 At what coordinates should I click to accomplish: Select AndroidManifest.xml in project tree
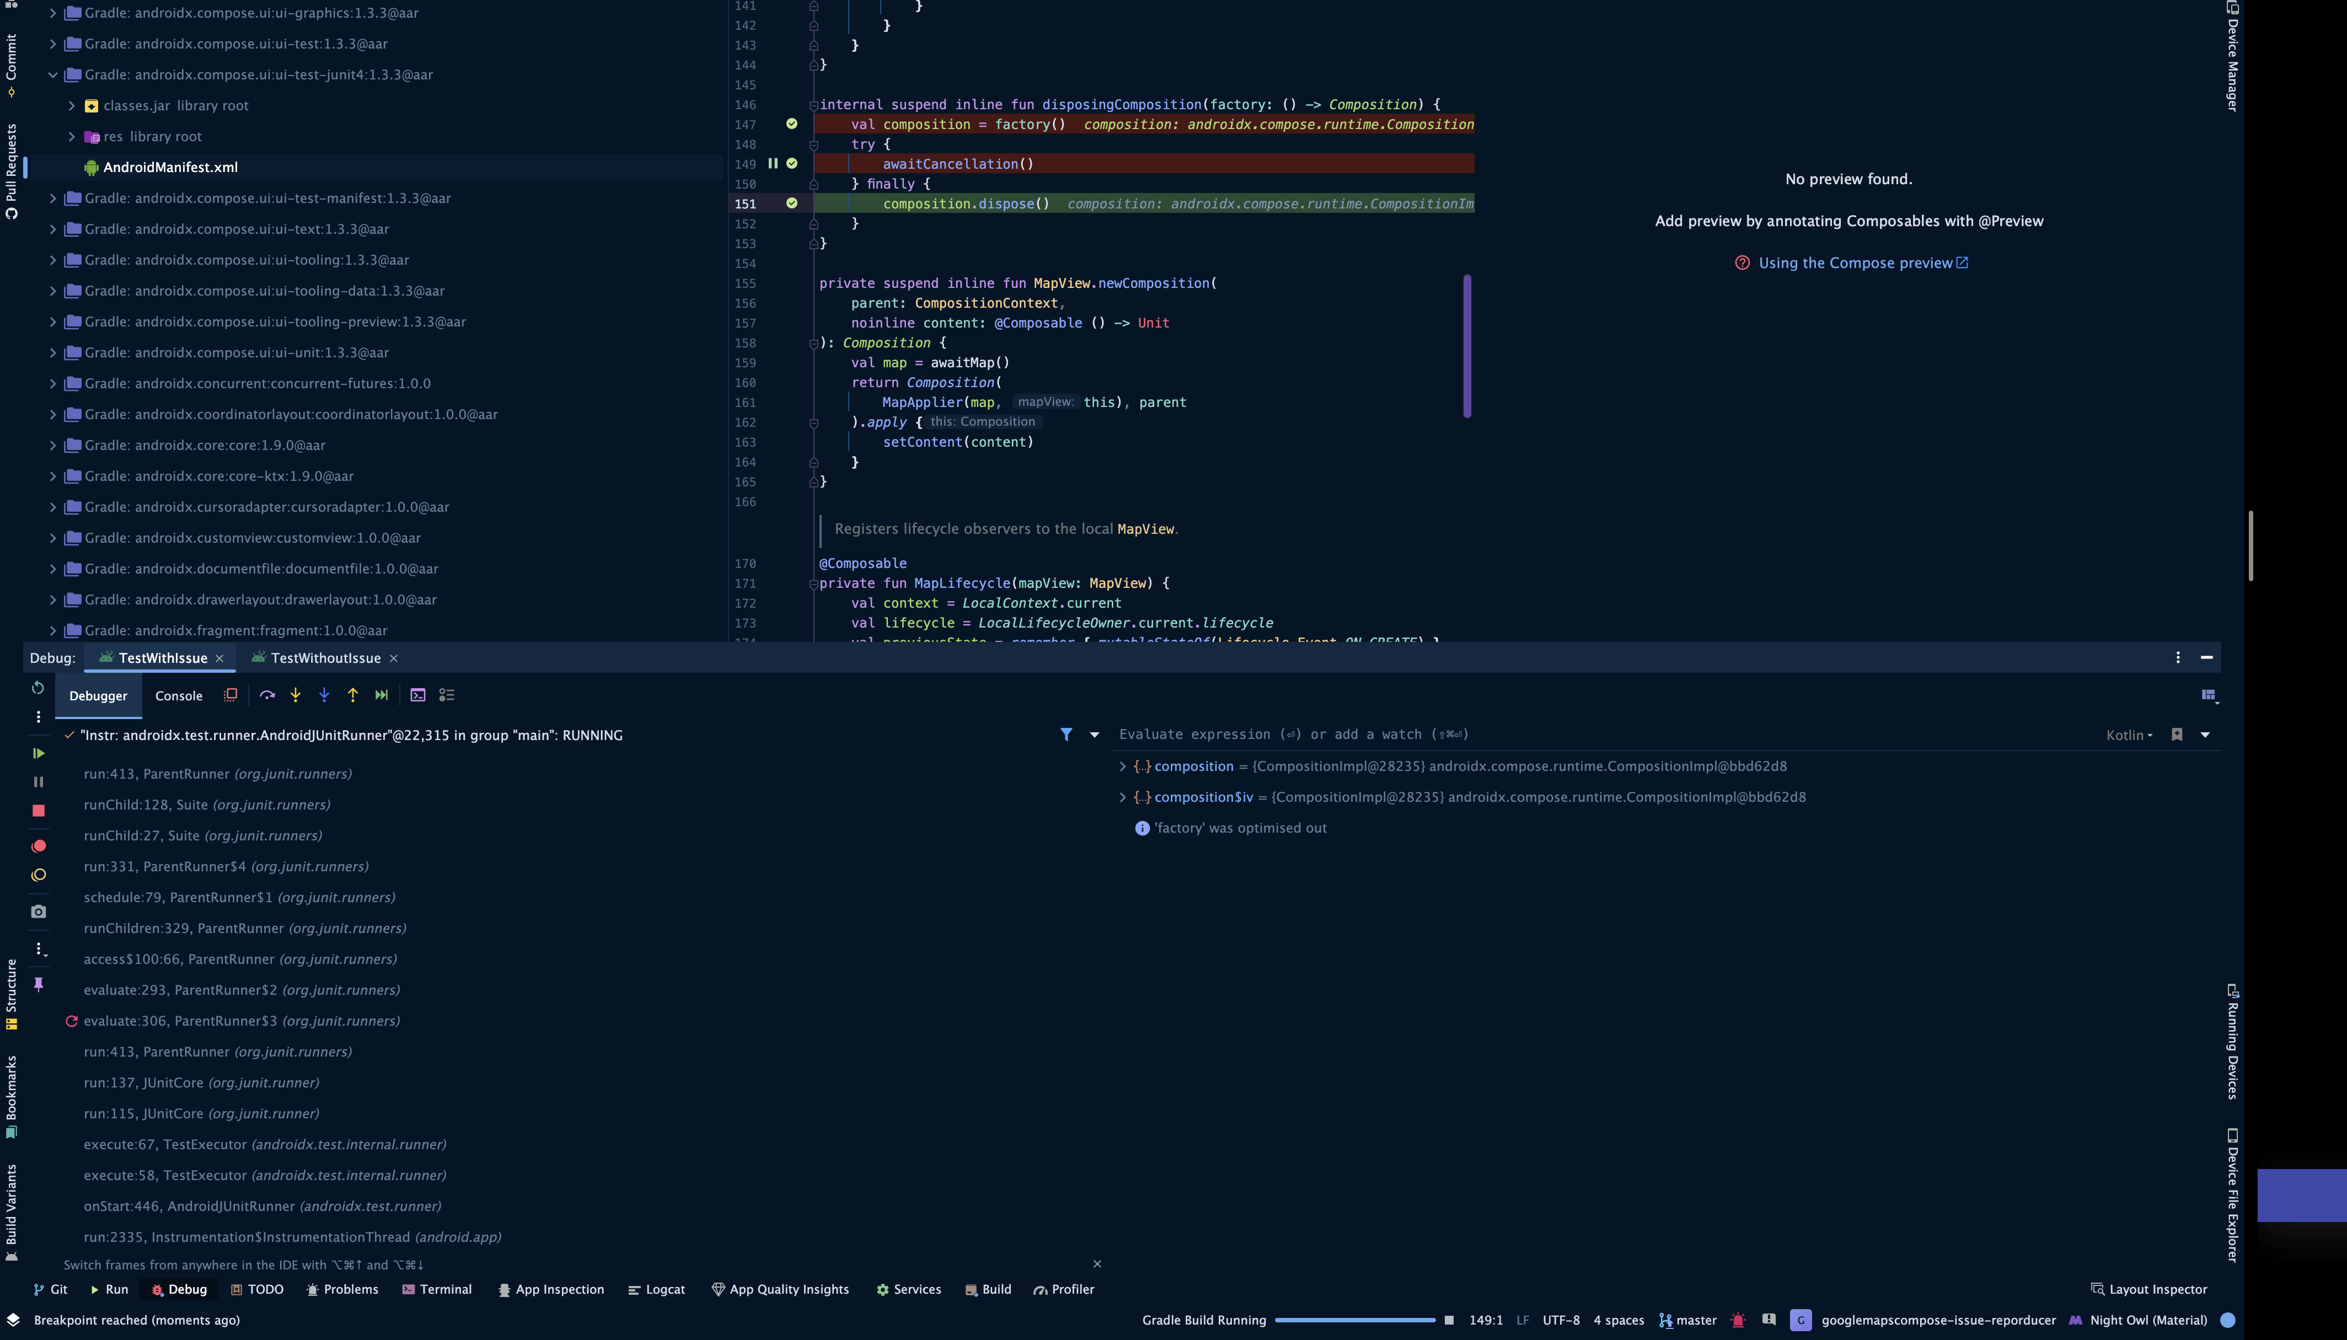170,168
